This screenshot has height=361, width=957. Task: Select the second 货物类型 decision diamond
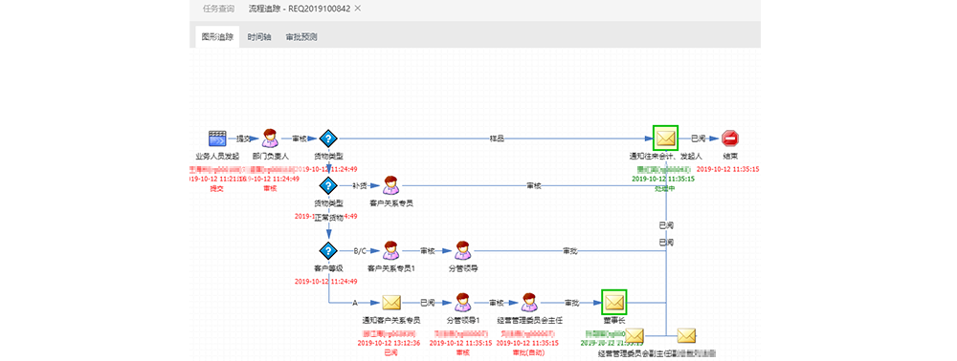pos(328,185)
